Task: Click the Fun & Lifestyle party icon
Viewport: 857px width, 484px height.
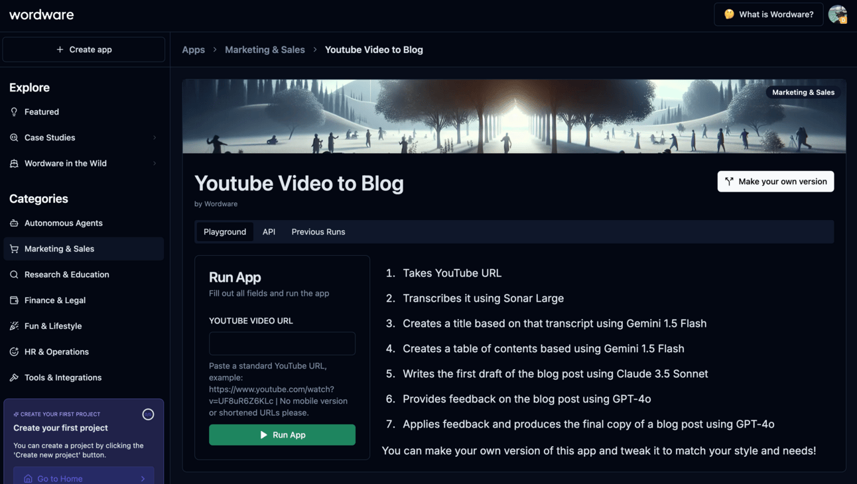Action: pos(14,326)
